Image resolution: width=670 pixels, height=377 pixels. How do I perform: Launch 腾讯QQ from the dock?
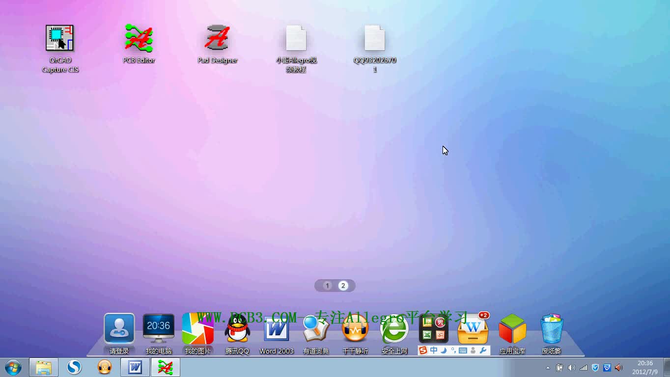[x=237, y=334]
